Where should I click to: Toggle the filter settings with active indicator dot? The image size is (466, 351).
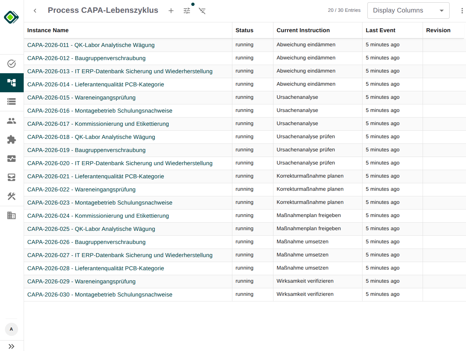[x=187, y=11]
